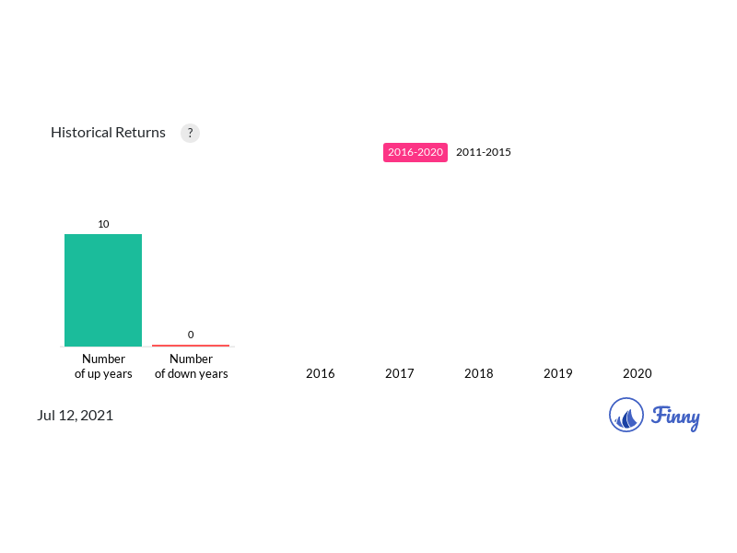Viewport: 737px width, 553px height.
Task: Click the Historical Returns heading
Action: pos(108,133)
